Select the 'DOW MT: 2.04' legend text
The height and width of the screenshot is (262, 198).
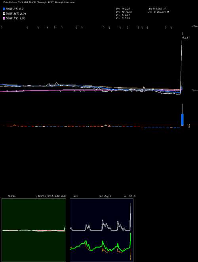[16, 14]
